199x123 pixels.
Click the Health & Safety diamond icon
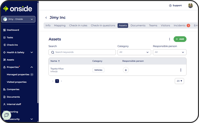click(4, 52)
